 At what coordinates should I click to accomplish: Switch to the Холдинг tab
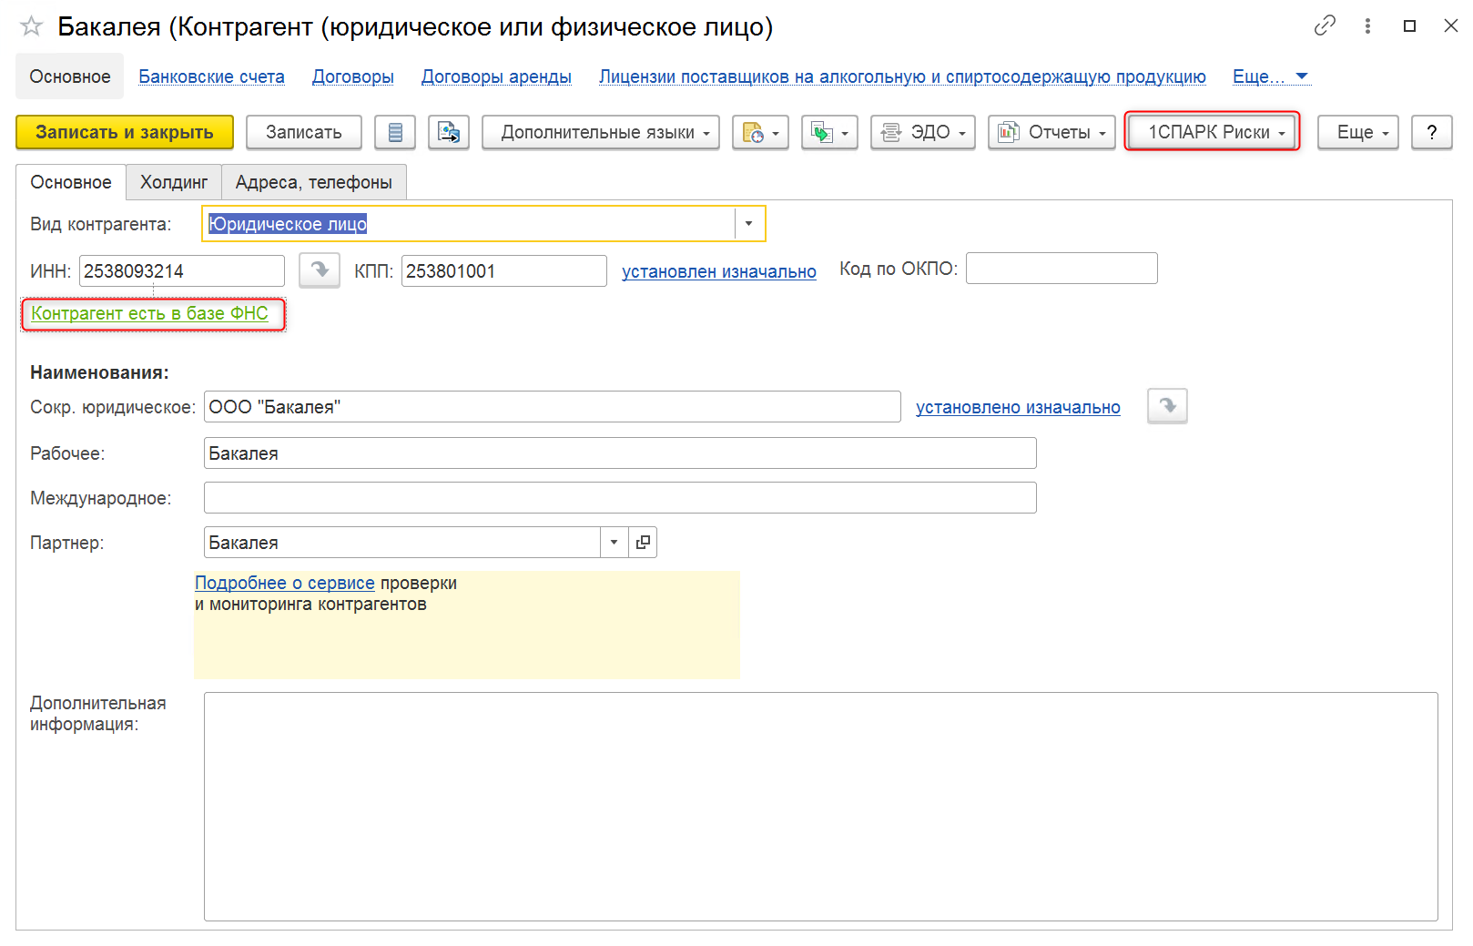(174, 182)
